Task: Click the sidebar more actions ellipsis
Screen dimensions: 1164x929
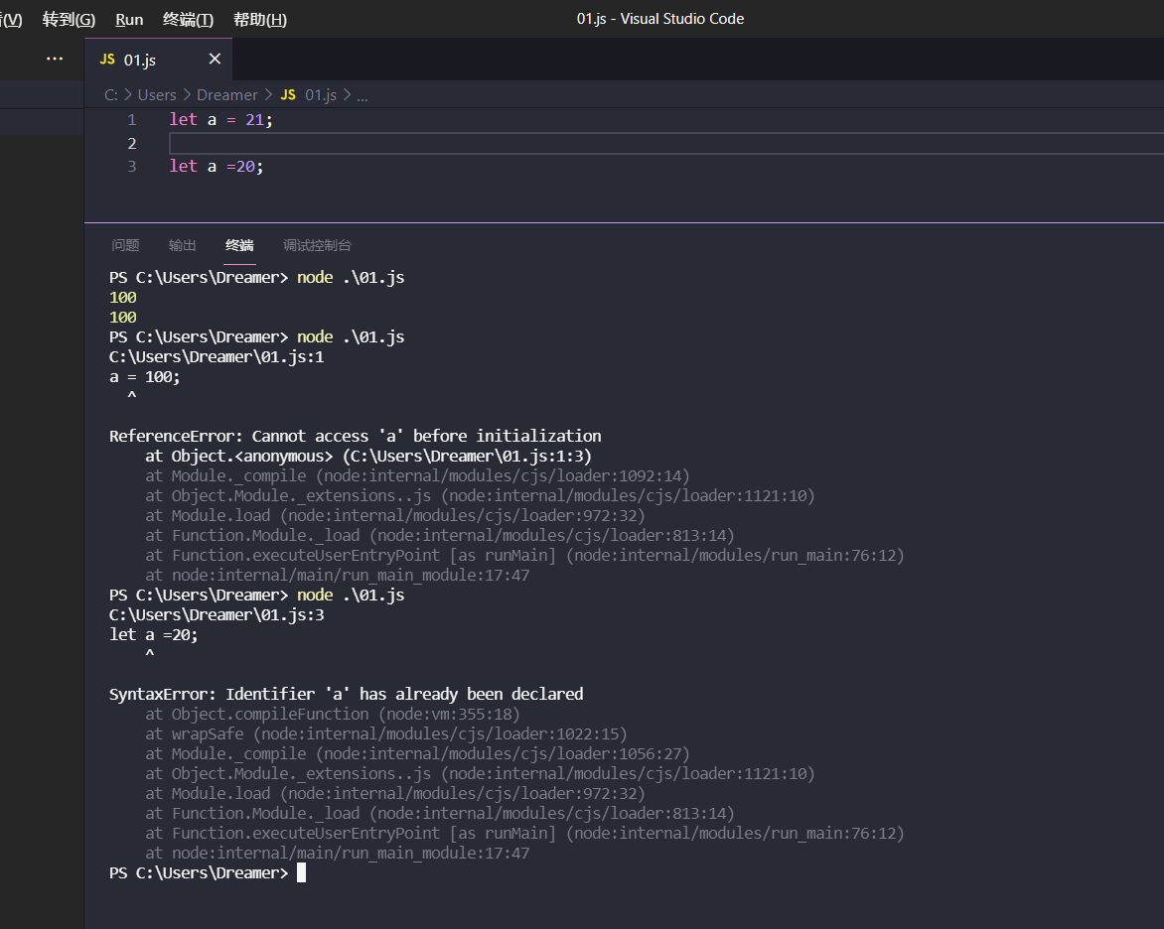Action: point(55,59)
